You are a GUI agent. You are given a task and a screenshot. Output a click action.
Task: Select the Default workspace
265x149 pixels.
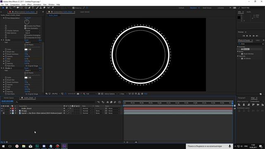(181, 8)
